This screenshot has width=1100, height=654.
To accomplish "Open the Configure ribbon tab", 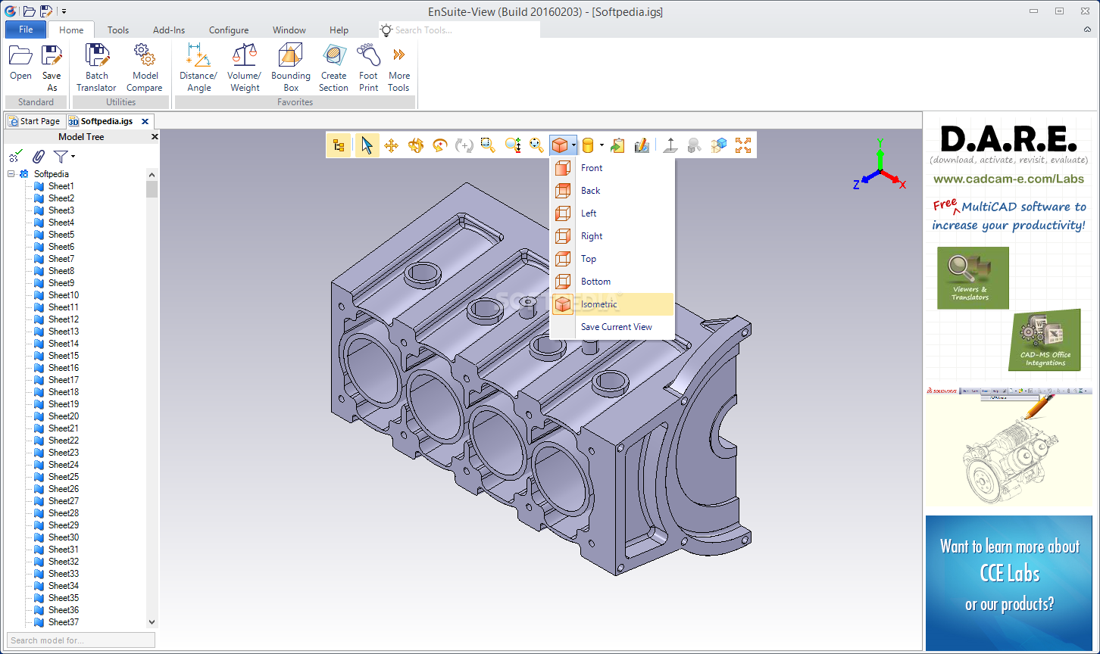I will (229, 30).
